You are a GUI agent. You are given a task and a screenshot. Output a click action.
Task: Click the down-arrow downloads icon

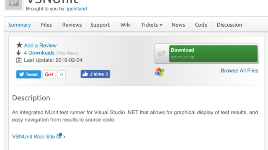click(x=18, y=53)
